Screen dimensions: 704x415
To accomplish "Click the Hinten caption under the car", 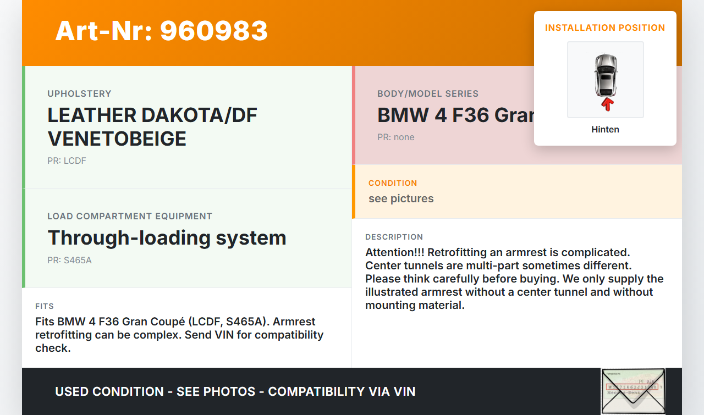I will (x=605, y=130).
